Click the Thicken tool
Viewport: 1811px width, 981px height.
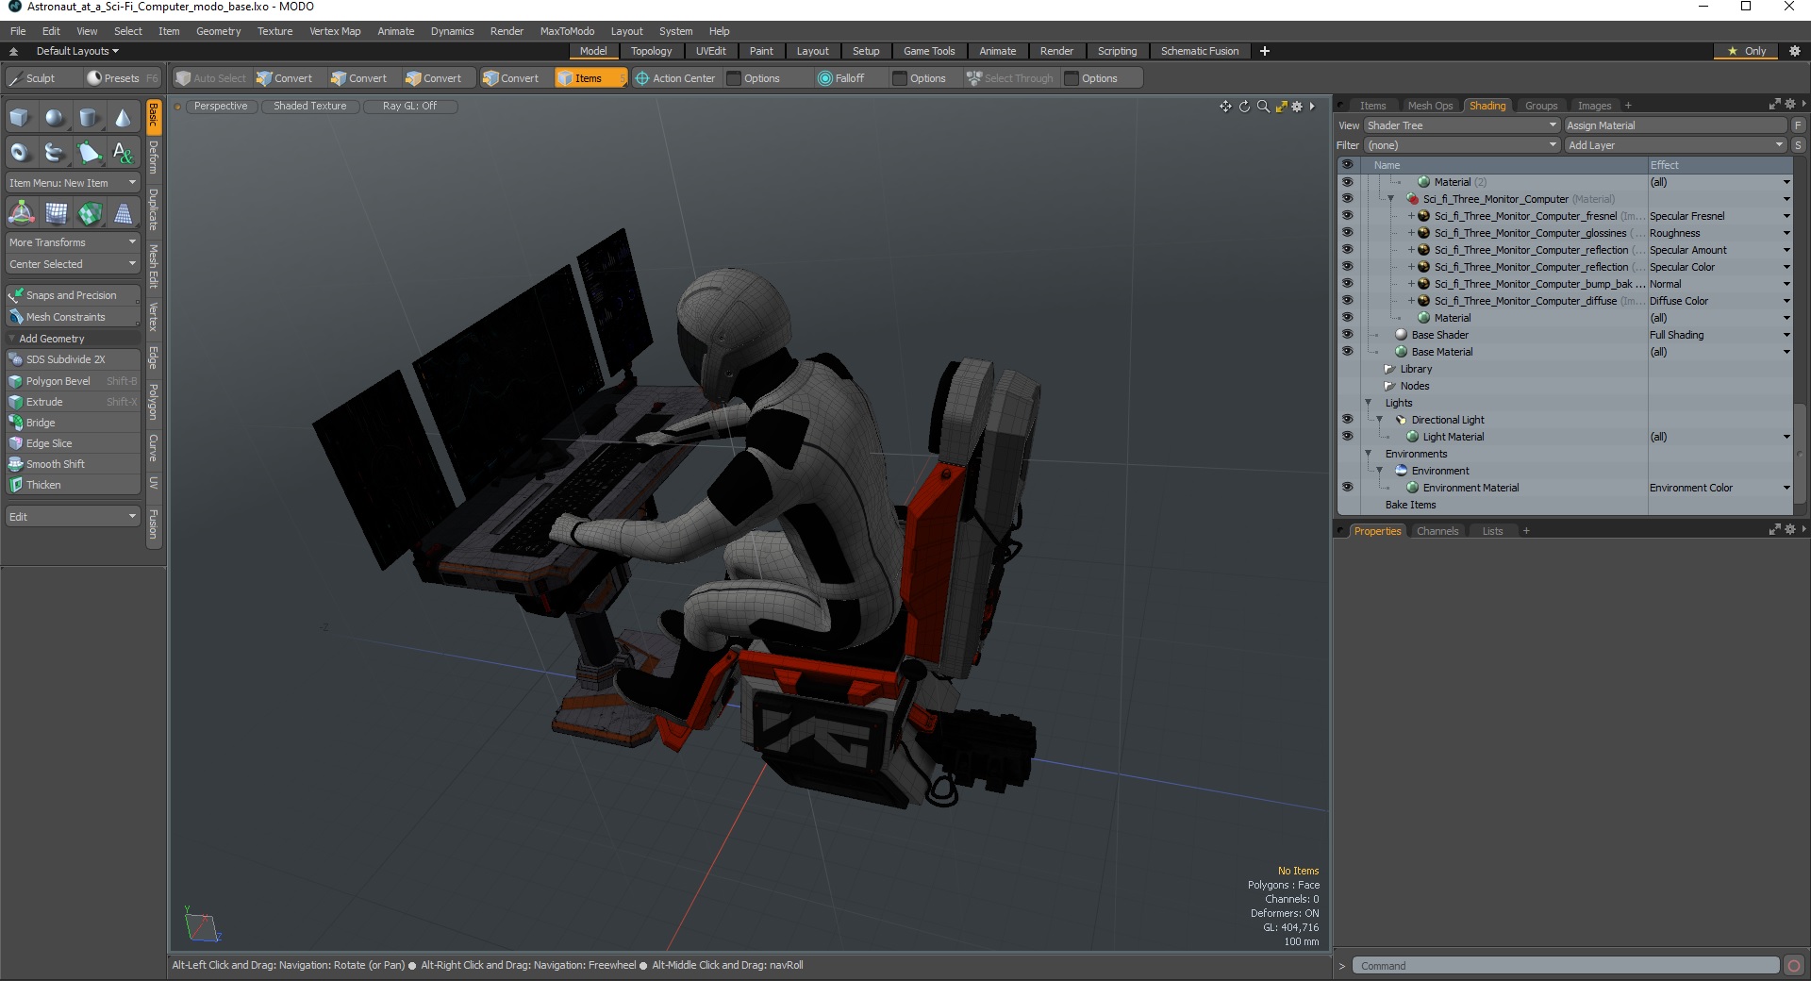pos(74,485)
